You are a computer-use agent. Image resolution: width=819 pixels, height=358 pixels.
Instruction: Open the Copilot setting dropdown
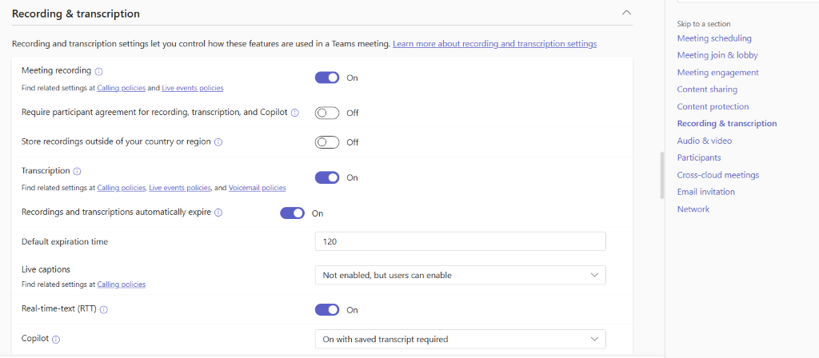pyautogui.click(x=460, y=339)
